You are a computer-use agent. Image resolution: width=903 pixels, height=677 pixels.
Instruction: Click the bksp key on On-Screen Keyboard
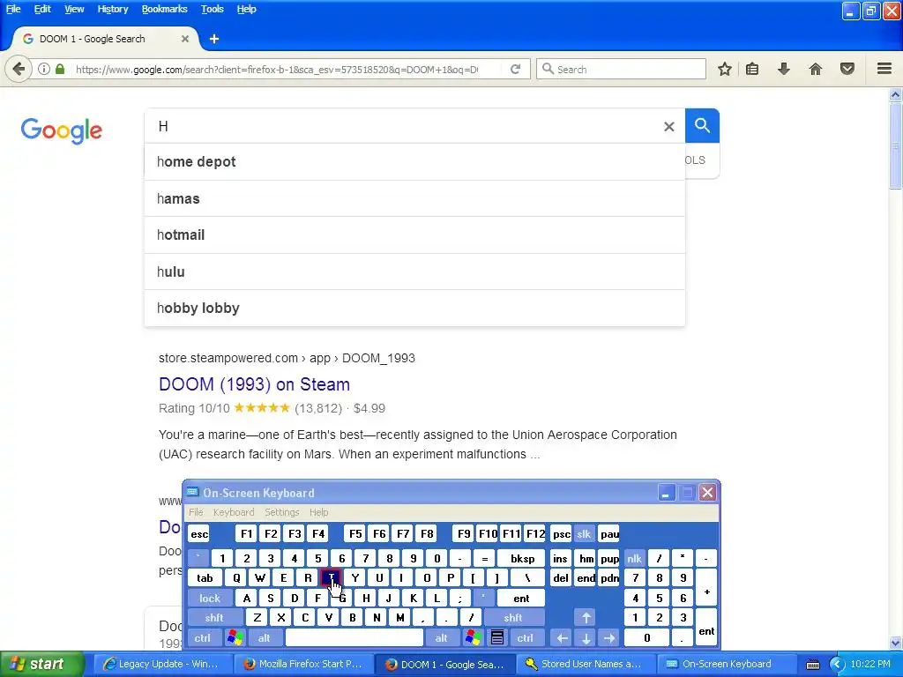[x=522, y=558]
